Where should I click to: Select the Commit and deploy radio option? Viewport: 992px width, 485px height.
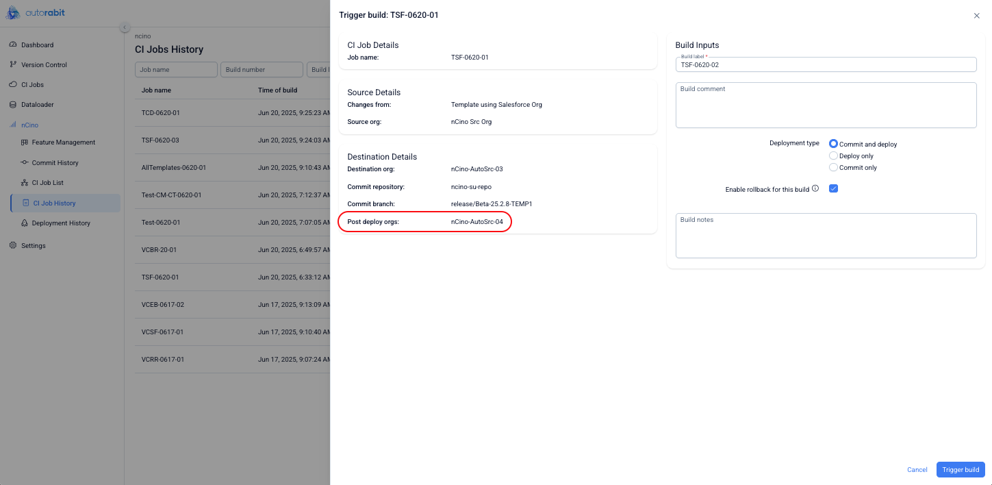(833, 144)
